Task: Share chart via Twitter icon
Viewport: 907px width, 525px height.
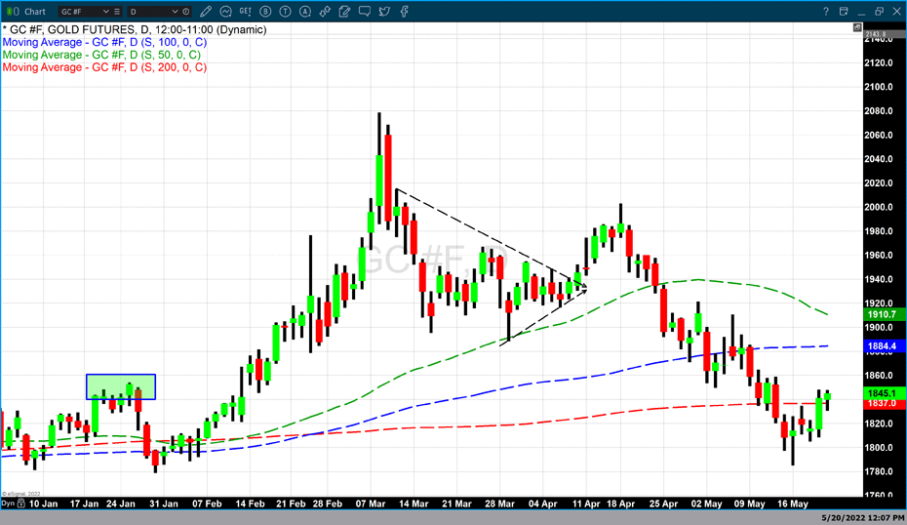Action: click(384, 12)
